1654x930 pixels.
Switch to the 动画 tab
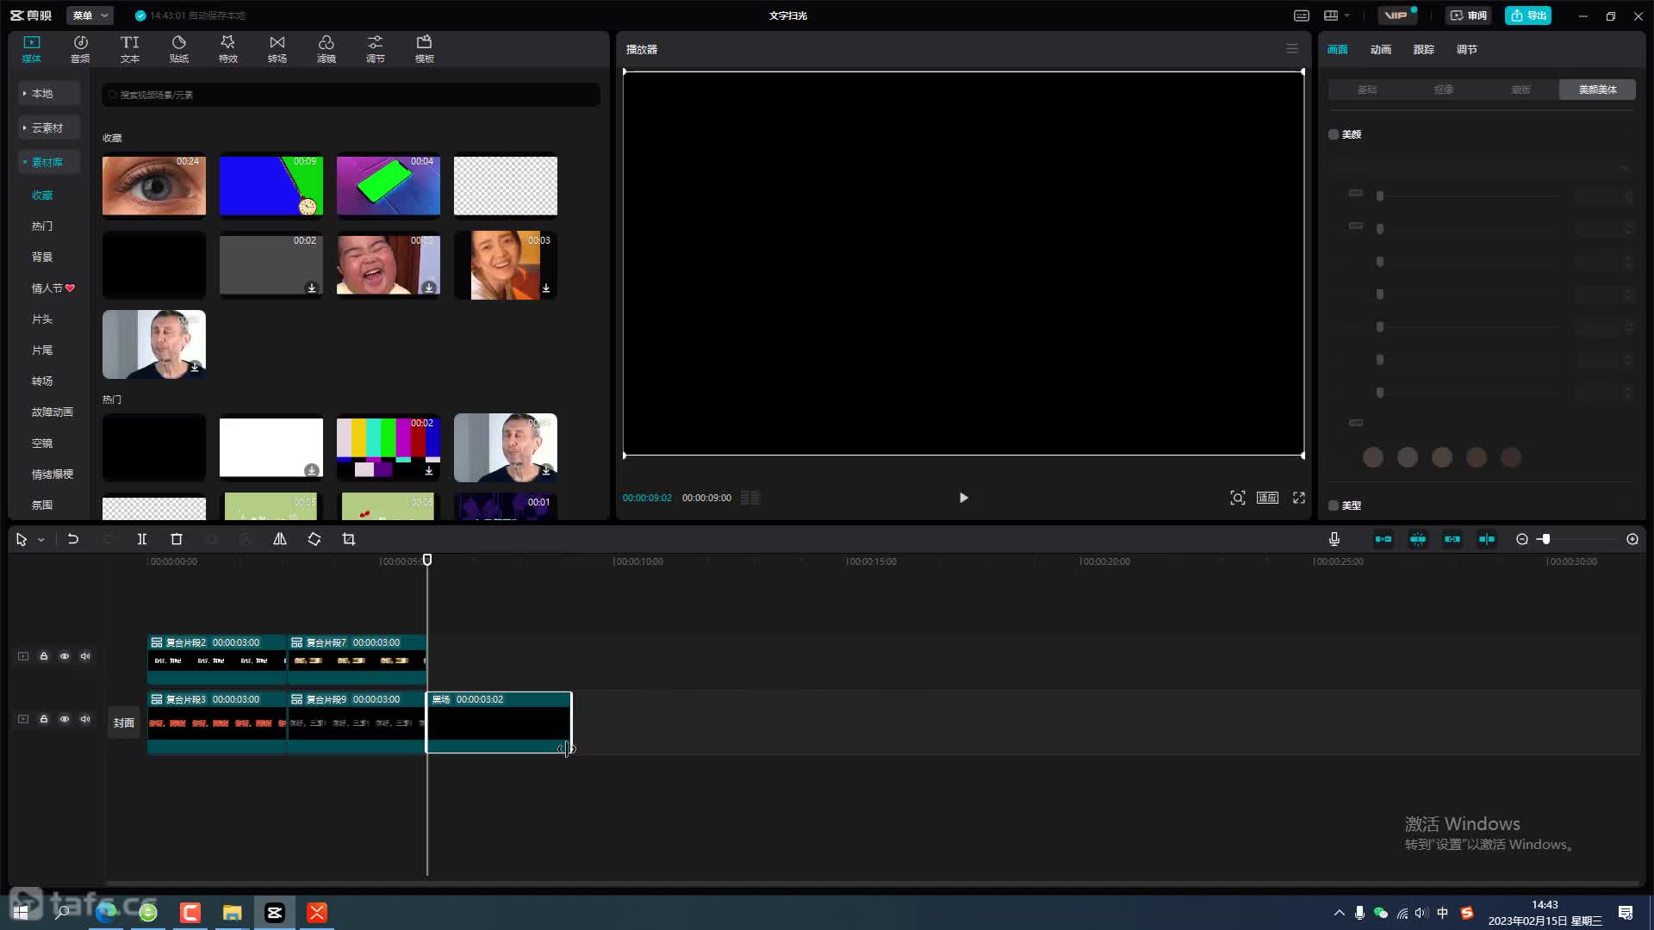[1381, 50]
